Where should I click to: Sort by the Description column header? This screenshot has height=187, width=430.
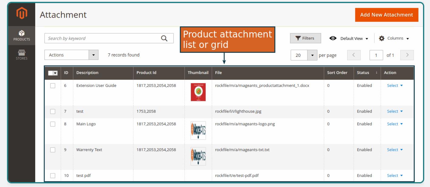[x=87, y=73]
